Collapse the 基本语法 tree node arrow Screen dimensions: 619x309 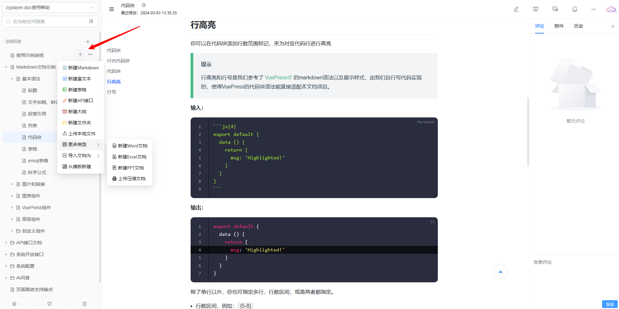[12, 79]
